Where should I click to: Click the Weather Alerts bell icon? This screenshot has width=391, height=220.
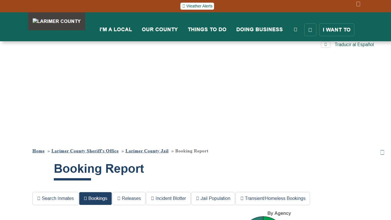(184, 6)
